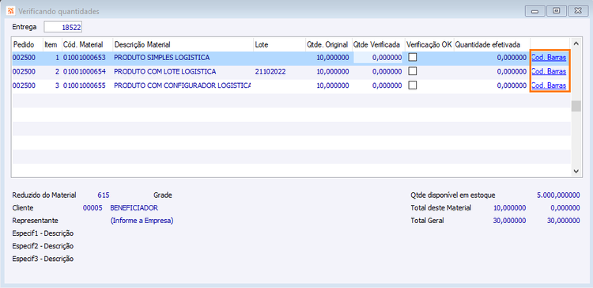
Task: Open Cod. Barras link for item 2
Action: [x=549, y=71]
